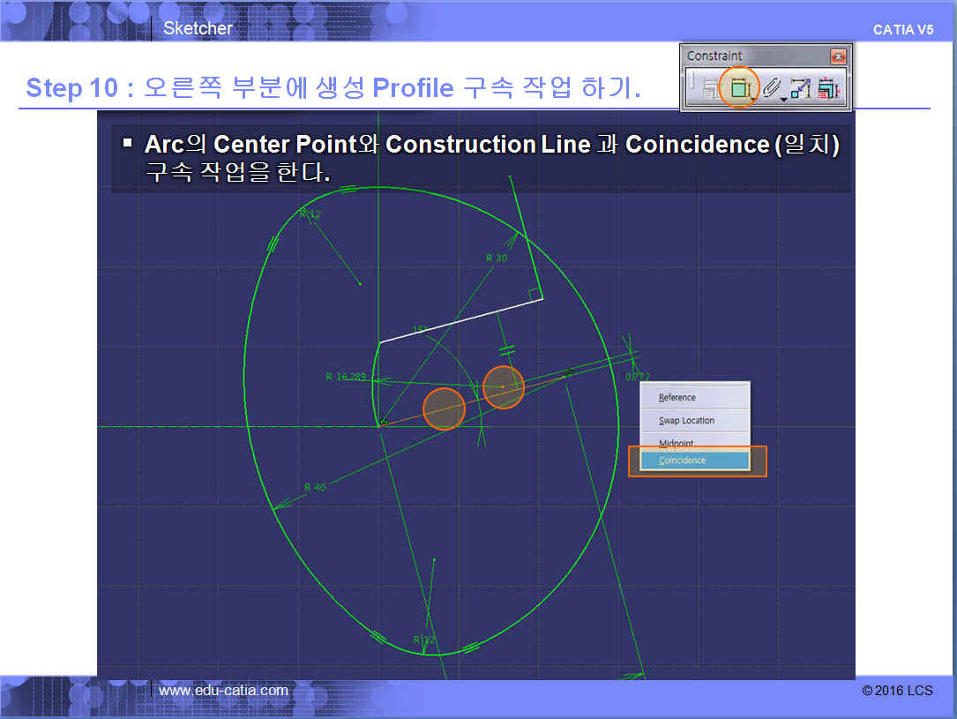Viewport: 957px width, 719px height.
Task: Click highlighted circle on the construction line
Action: pos(444,408)
